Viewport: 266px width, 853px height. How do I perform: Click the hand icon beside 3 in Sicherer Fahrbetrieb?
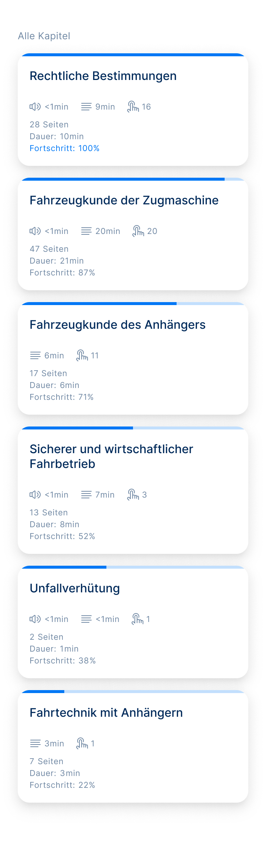(x=133, y=495)
